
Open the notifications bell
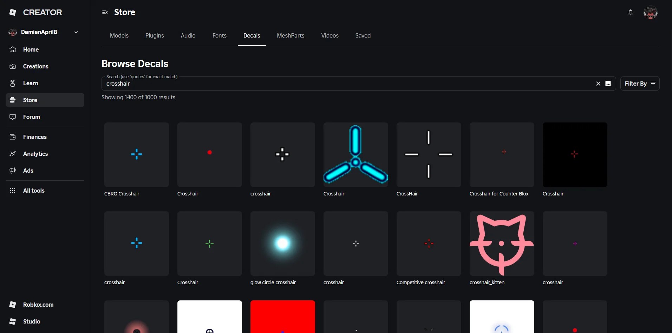tap(631, 12)
